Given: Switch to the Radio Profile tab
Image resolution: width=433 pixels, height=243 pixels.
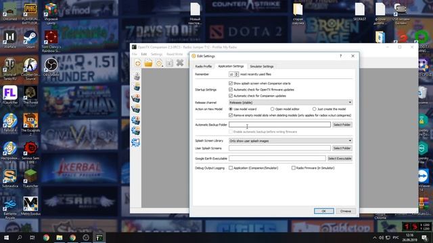Looking at the screenshot, I should point(204,66).
